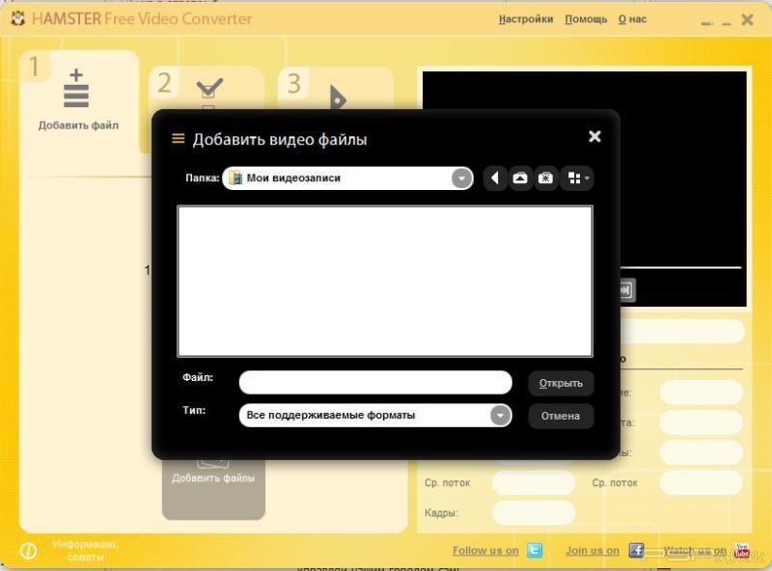Expand the Тип file format dropdown

point(500,416)
